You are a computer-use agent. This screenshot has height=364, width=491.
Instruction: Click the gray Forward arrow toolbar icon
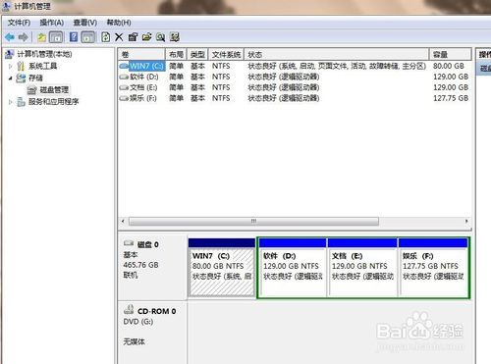[x=23, y=37]
